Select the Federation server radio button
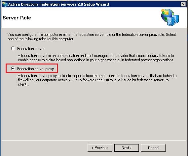 click(13, 48)
